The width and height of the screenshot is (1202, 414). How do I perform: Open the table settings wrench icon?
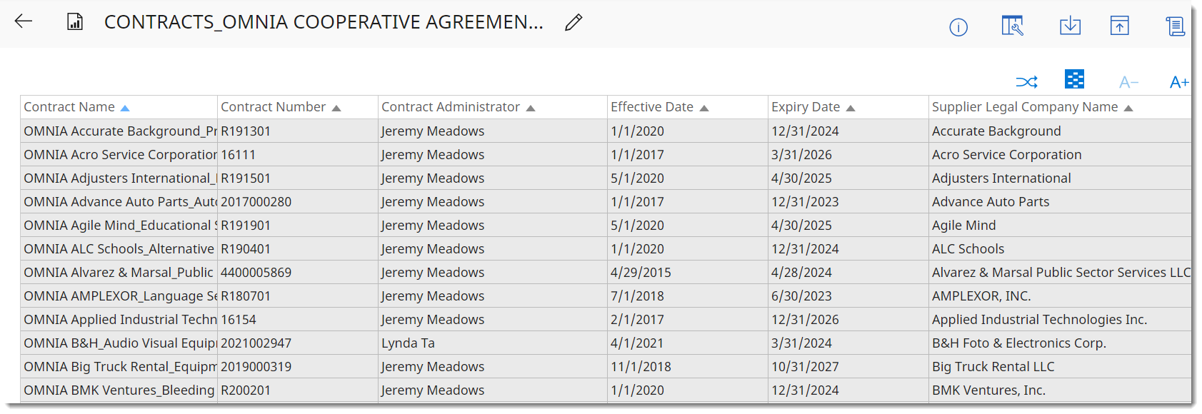1012,26
